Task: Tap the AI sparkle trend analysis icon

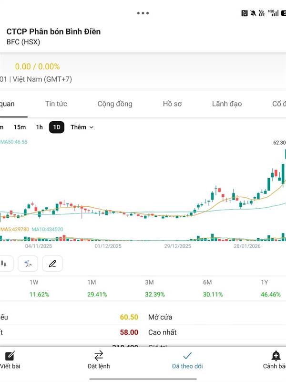Action: pyautogui.click(x=28, y=263)
